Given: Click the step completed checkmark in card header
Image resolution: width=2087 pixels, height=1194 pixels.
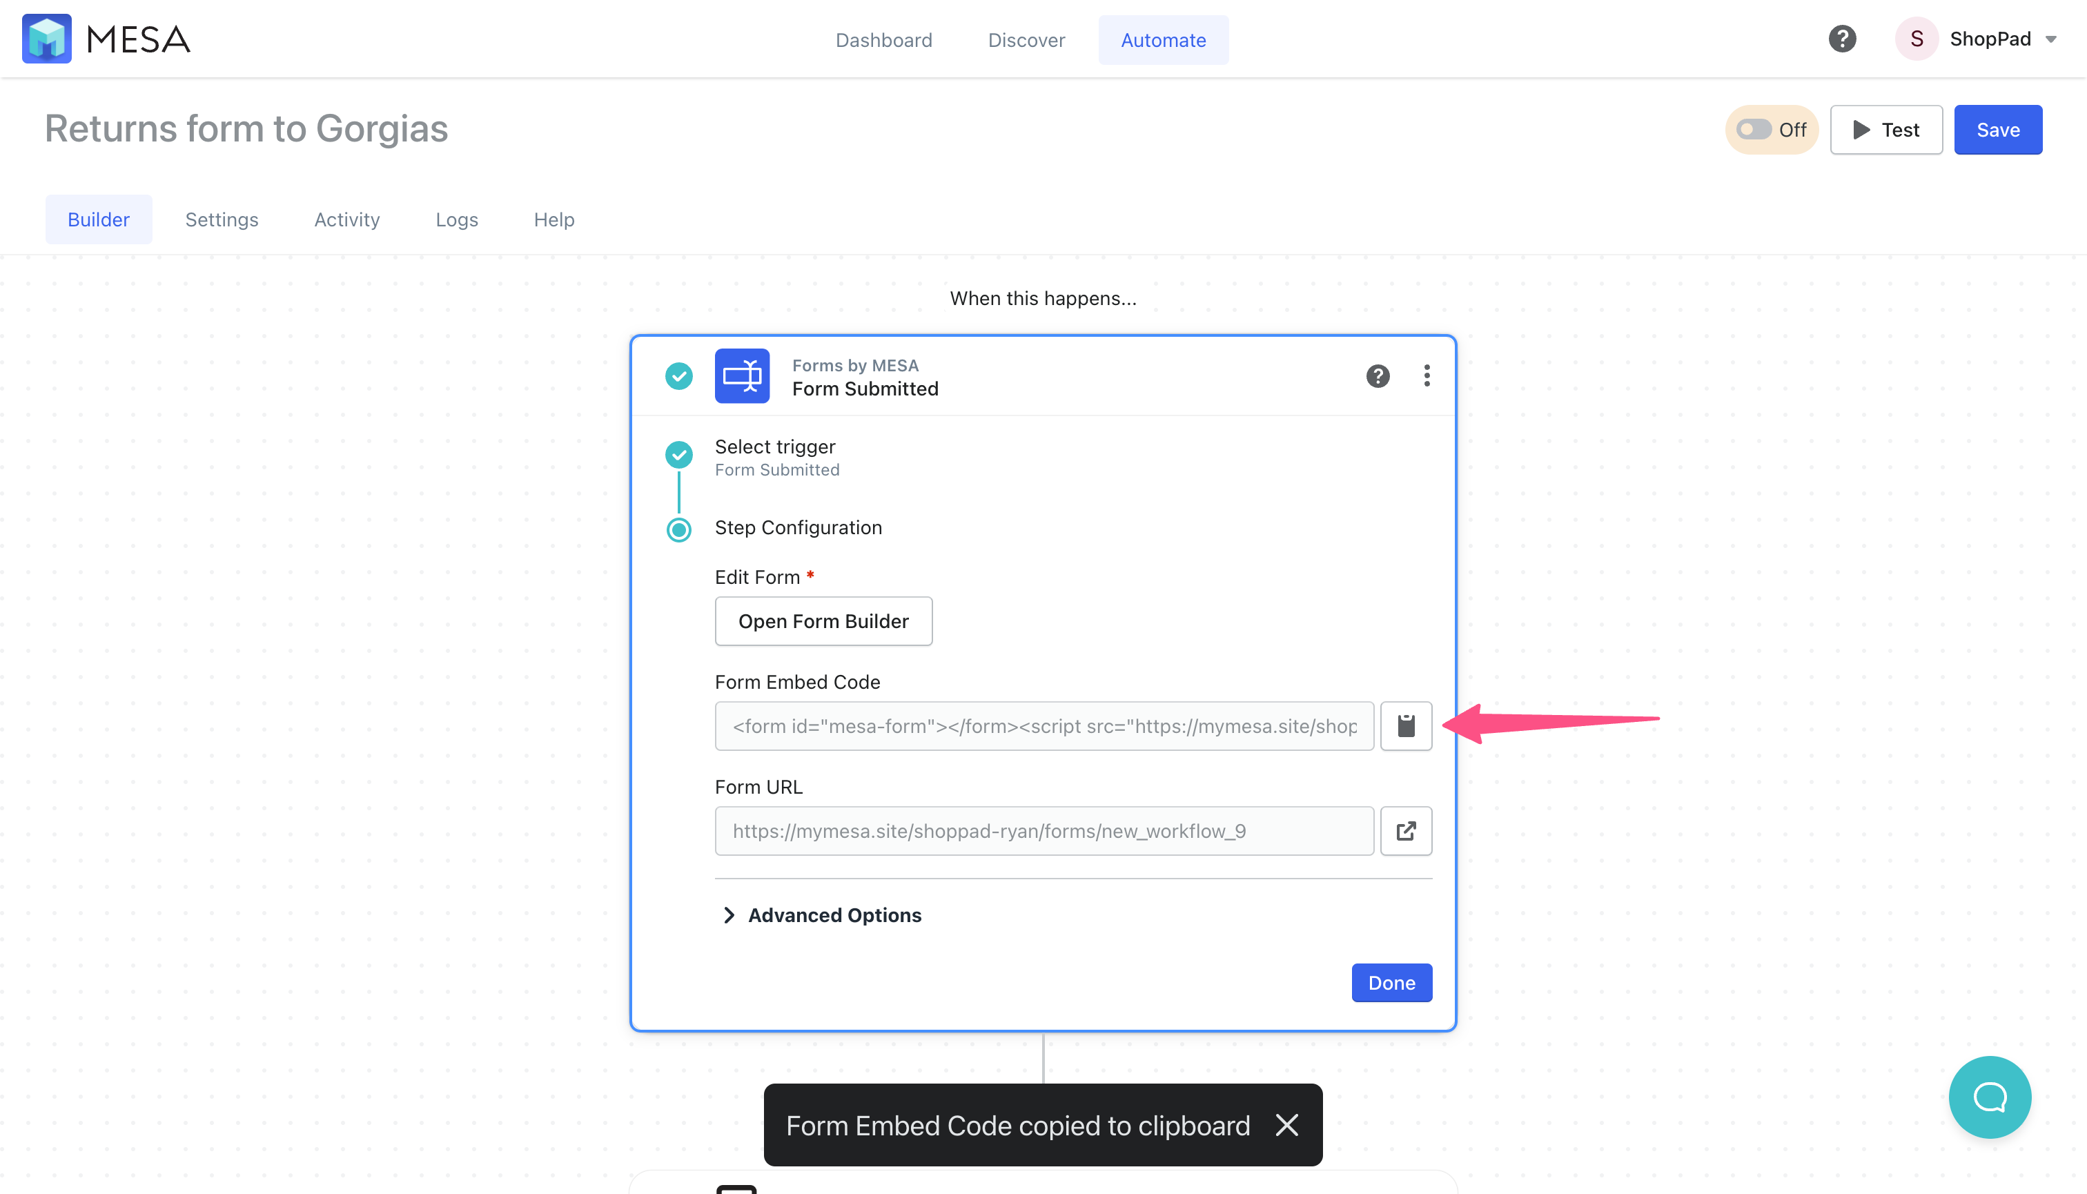Looking at the screenshot, I should point(678,375).
